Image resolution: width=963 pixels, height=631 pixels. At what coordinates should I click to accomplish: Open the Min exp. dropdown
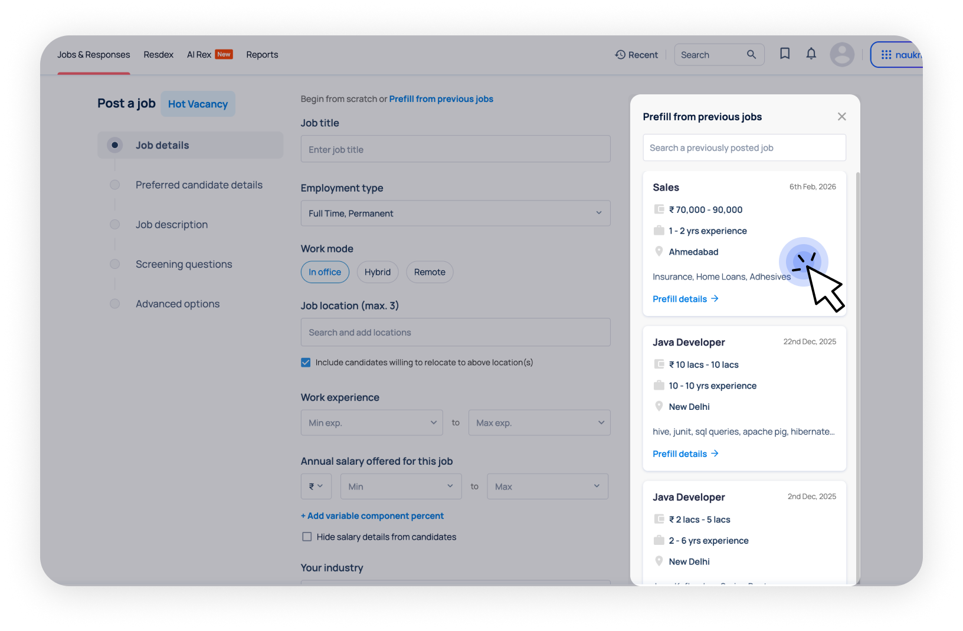[x=433, y=423]
